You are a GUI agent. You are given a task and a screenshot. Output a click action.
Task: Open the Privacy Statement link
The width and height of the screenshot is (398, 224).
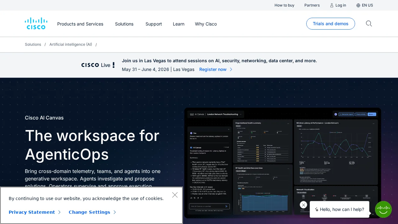click(x=32, y=212)
